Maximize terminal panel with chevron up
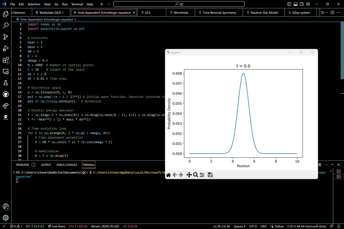Screen dimensions: 344x229 [x=332, y=165]
